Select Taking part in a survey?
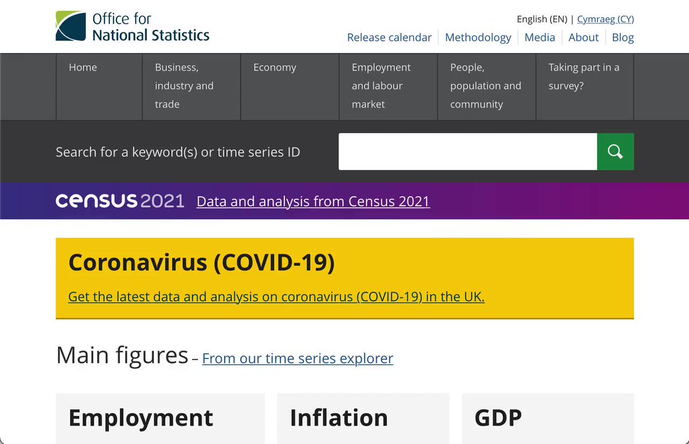This screenshot has height=444, width=689. click(585, 87)
